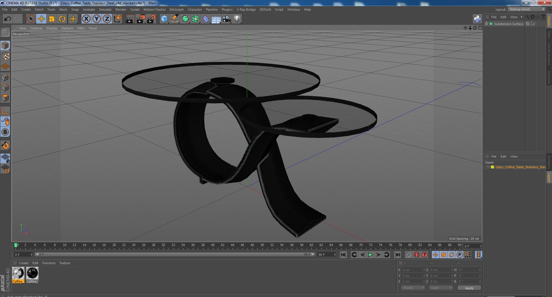Open the World coordinate dropdown

click(x=413, y=288)
